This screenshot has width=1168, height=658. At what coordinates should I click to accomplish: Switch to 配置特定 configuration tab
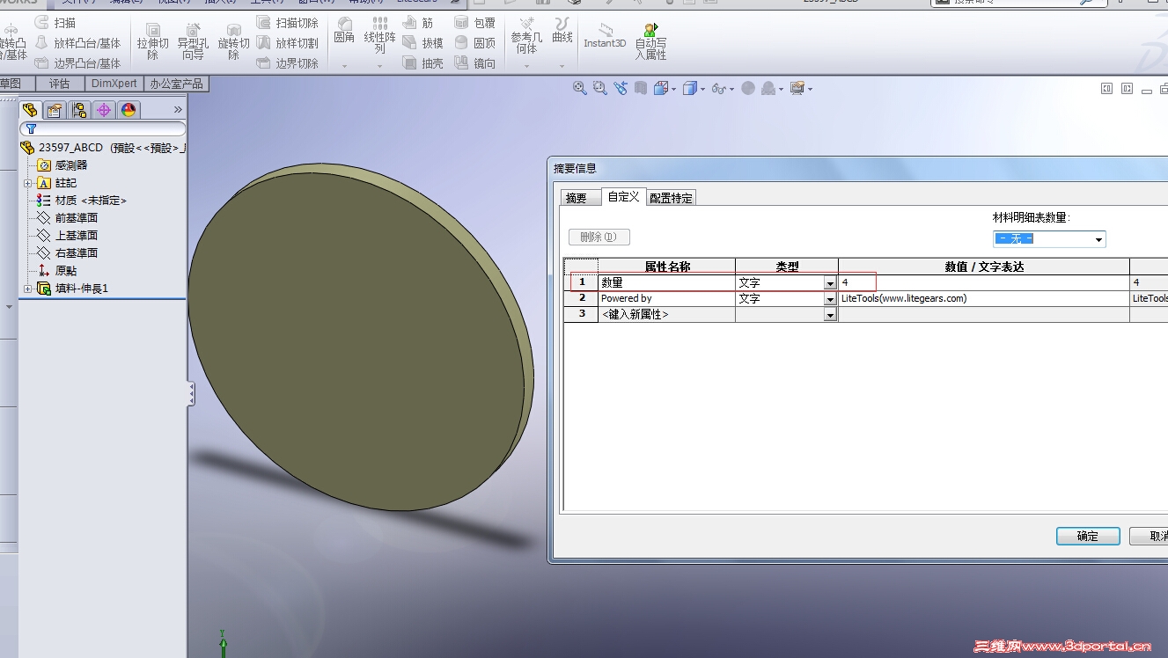pos(671,198)
